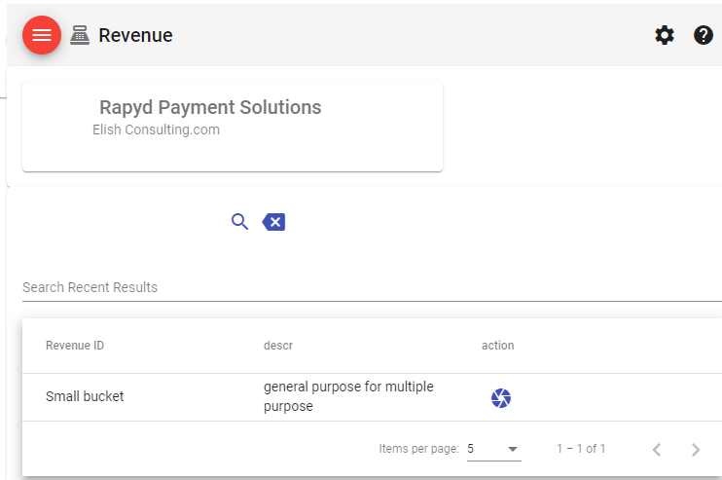The width and height of the screenshot is (722, 480).
Task: Click the cash register Revenue icon
Action: click(x=80, y=35)
